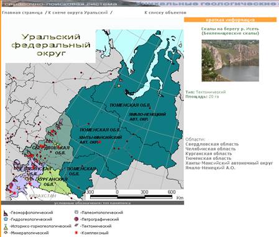Image resolution: width=279 pixels, height=237 pixels.
Task: Select Свердловская область in the regions list
Action: point(212,144)
